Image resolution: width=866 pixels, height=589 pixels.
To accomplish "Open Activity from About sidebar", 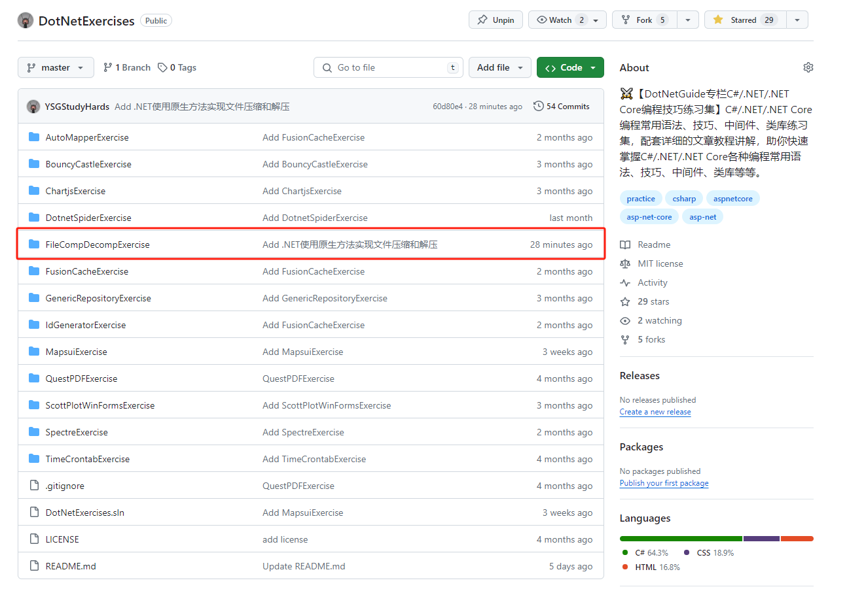I will pos(652,282).
